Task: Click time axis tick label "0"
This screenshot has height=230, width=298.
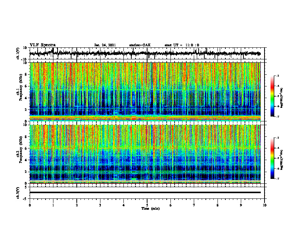Action: click(x=30, y=205)
